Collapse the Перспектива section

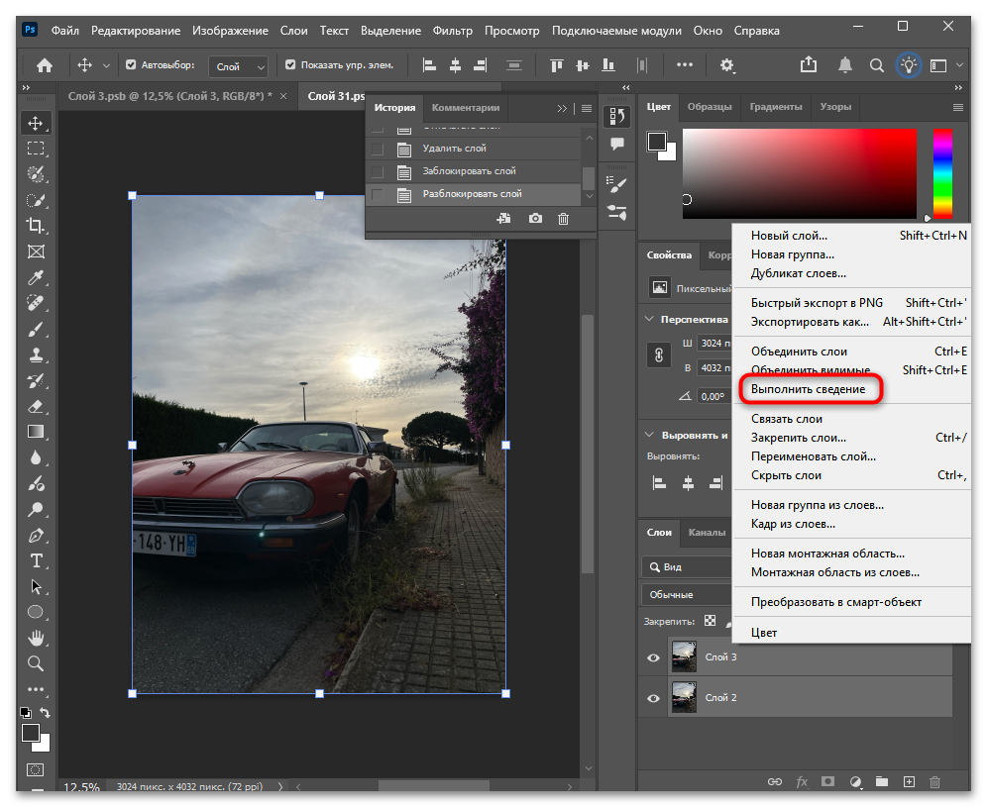(650, 319)
